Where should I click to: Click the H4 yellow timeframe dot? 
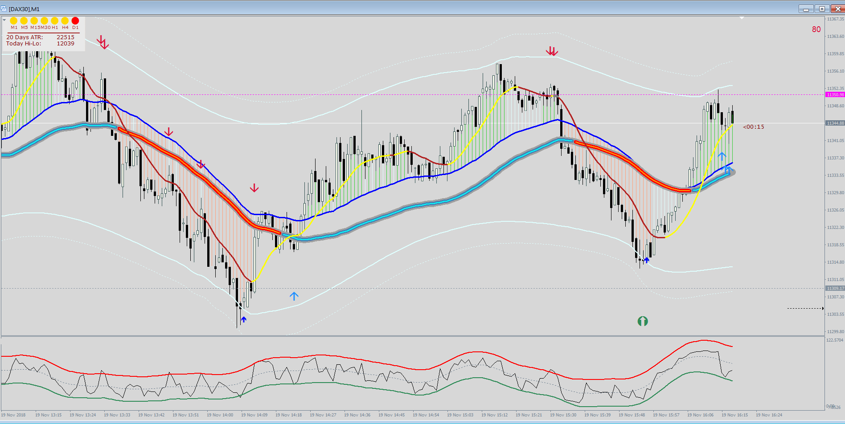(65, 20)
